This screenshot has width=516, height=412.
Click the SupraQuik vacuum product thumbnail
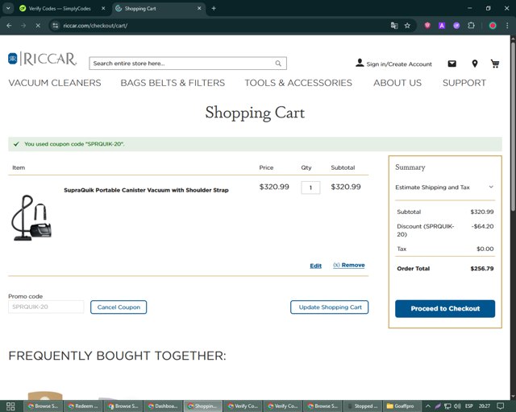[x=31, y=216]
